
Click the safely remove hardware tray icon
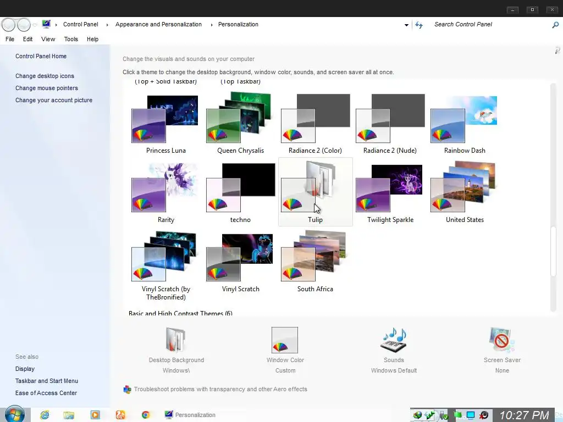pyautogui.click(x=444, y=415)
